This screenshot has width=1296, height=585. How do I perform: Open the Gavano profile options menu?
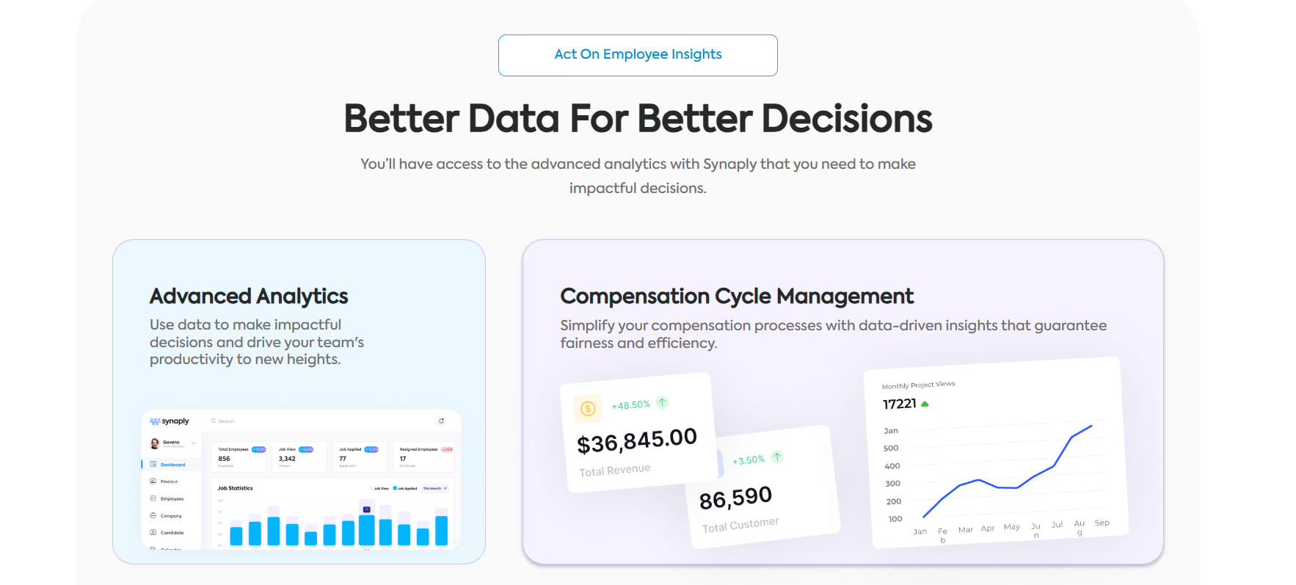click(x=193, y=443)
